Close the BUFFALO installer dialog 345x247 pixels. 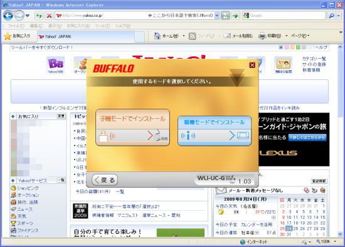(x=252, y=65)
